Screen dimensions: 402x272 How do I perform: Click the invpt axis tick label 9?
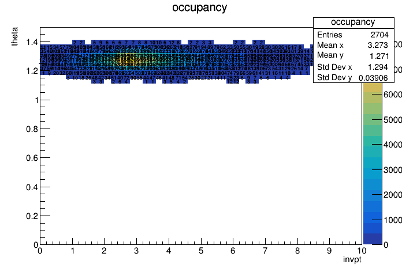coord(329,251)
